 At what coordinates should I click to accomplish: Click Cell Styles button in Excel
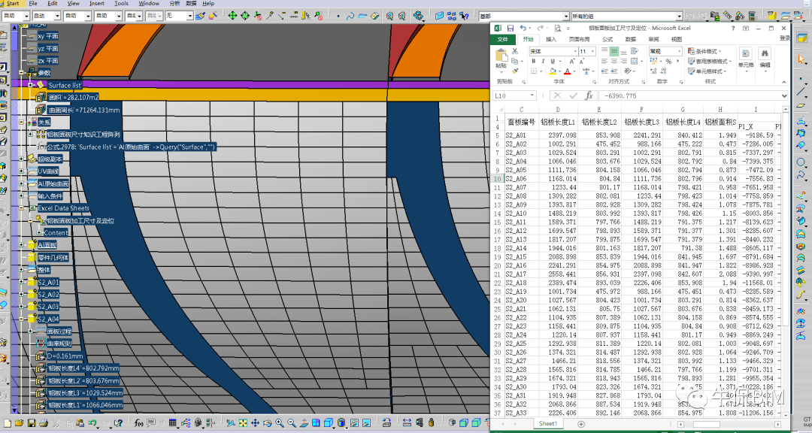point(707,71)
